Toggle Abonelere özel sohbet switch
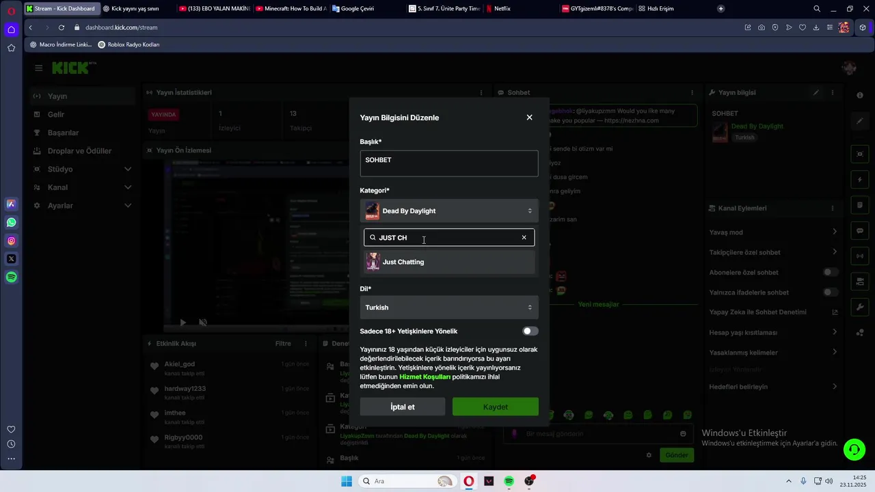The width and height of the screenshot is (875, 492). [831, 272]
